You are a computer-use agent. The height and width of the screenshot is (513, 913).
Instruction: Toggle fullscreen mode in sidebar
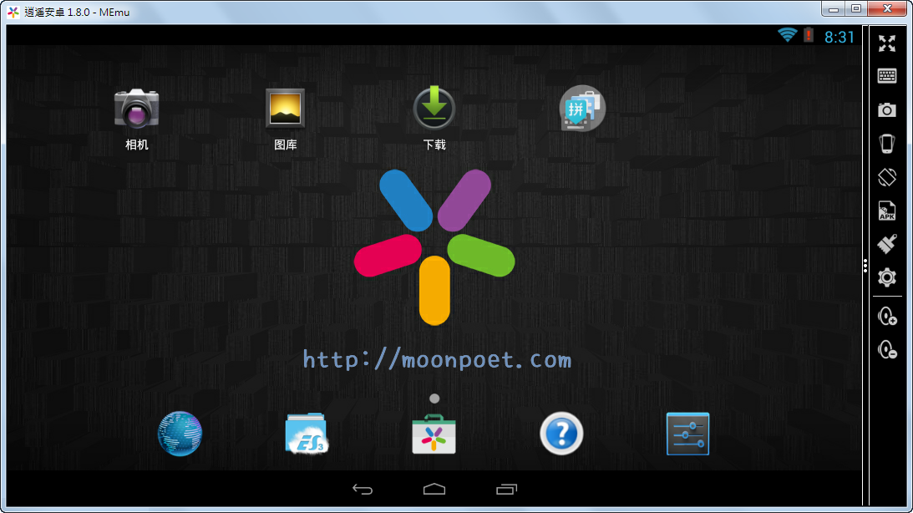pyautogui.click(x=887, y=43)
